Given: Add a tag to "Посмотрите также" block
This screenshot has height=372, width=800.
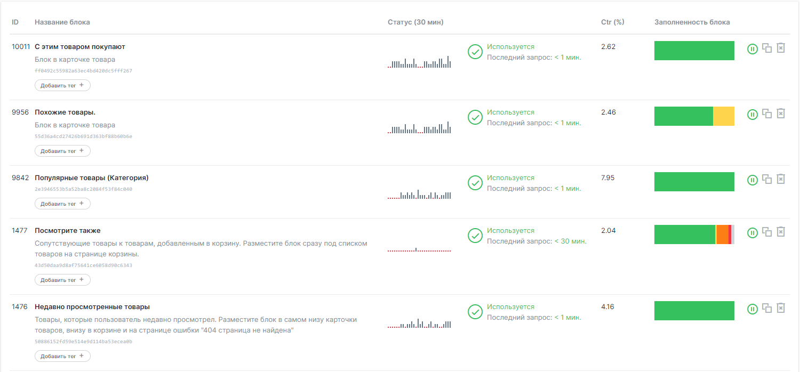Looking at the screenshot, I should tap(62, 280).
